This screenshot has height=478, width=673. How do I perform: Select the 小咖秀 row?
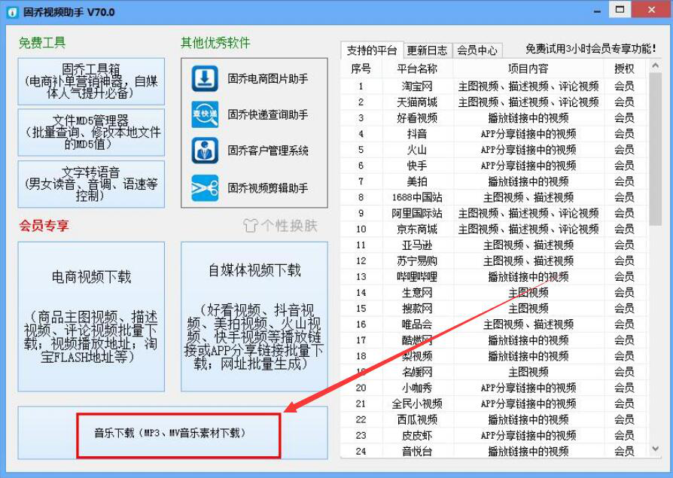click(494, 388)
